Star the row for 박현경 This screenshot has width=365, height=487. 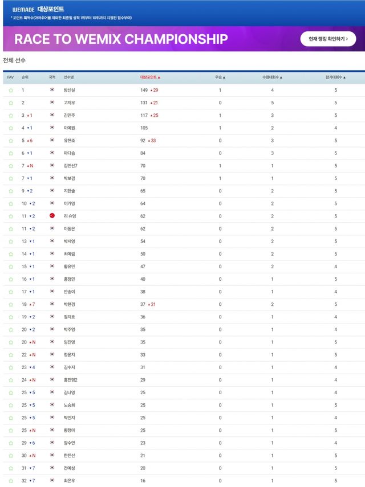point(10,305)
